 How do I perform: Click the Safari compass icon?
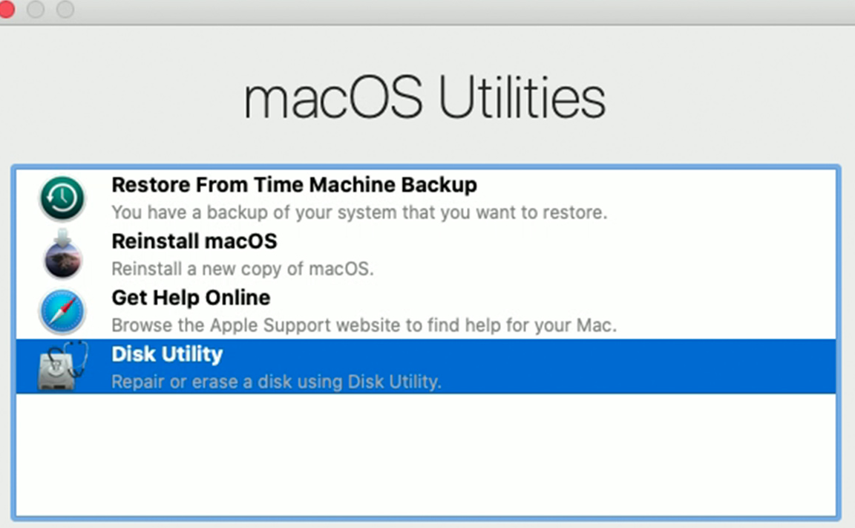point(62,311)
